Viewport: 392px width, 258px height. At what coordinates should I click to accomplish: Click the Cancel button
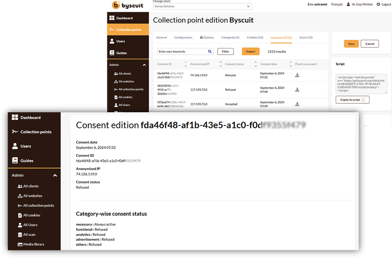(x=370, y=44)
